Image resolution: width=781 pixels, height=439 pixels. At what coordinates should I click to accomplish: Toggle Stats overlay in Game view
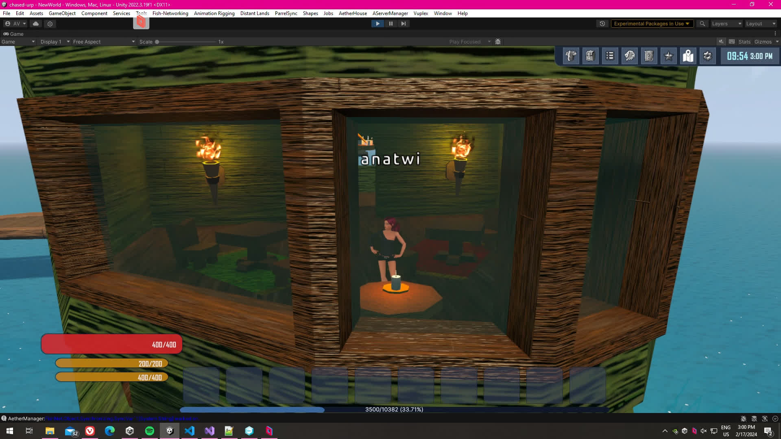pyautogui.click(x=744, y=42)
